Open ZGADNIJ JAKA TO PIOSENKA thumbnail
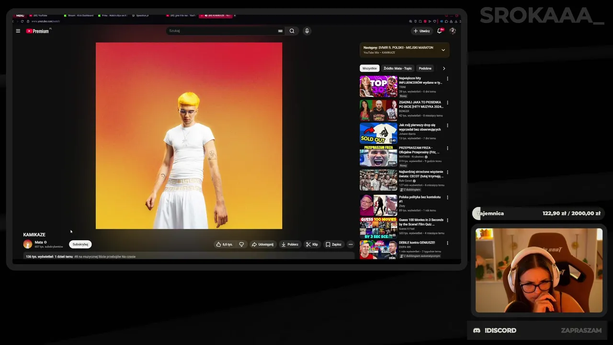 [378, 110]
